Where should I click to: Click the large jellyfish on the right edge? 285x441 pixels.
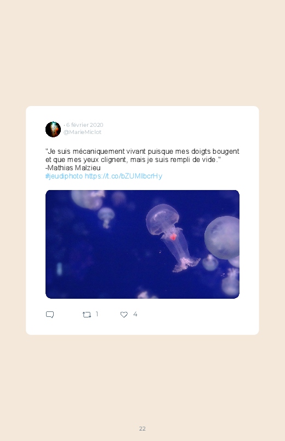222,238
